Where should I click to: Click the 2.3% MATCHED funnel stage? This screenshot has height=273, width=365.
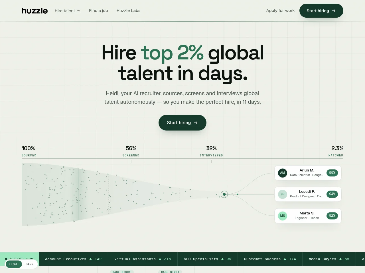click(x=336, y=151)
